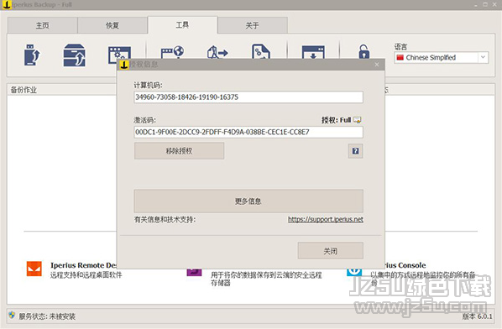Image resolution: width=502 pixels, height=329 pixels.
Task: Click the 更多信息 button
Action: pyautogui.click(x=248, y=201)
